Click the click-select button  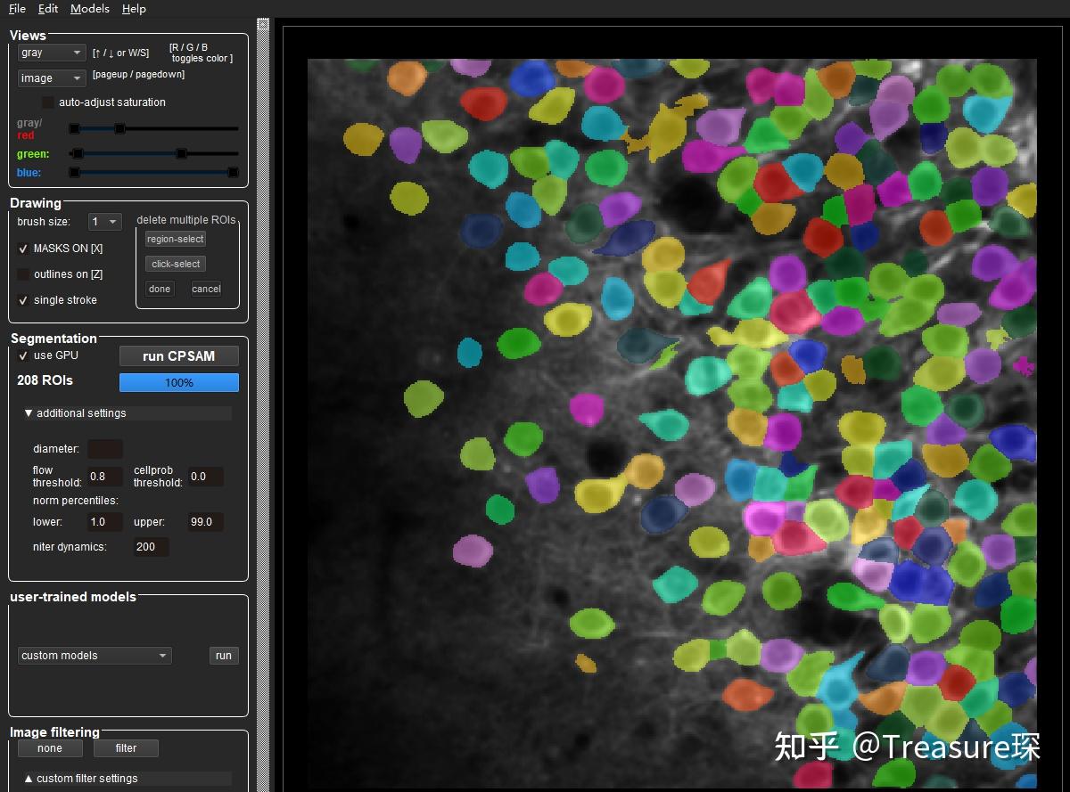pos(176,264)
